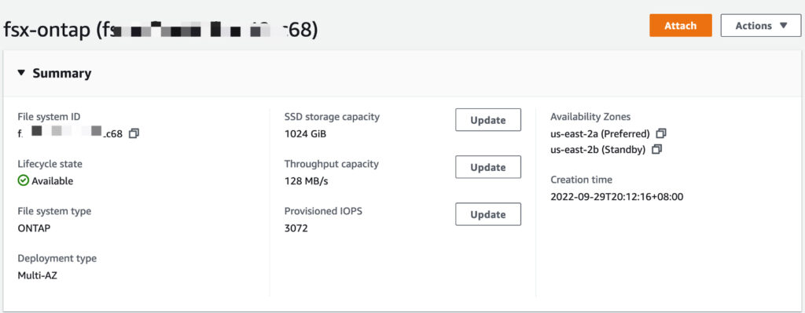Click the us-east-2b (Standby) text
This screenshot has height=313, width=805.
click(x=598, y=150)
